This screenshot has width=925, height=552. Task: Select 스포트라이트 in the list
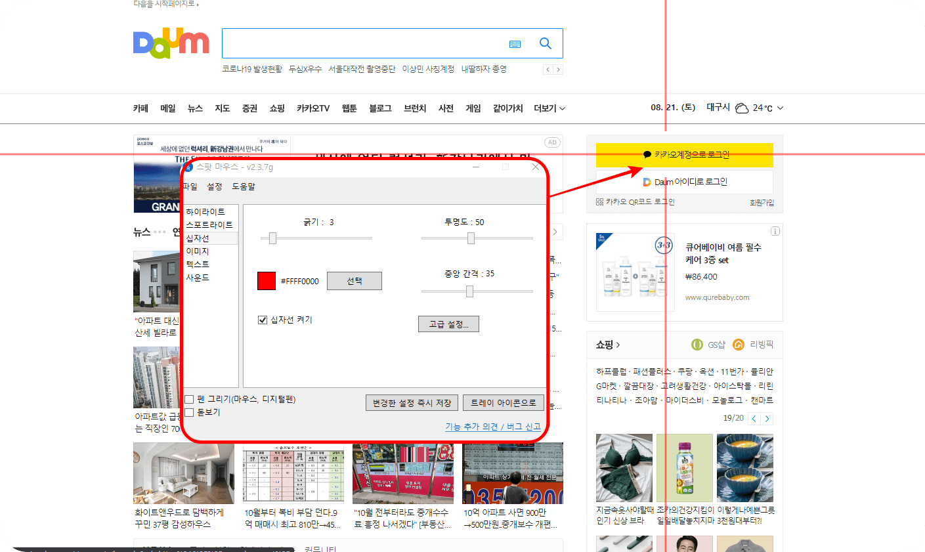pos(209,225)
